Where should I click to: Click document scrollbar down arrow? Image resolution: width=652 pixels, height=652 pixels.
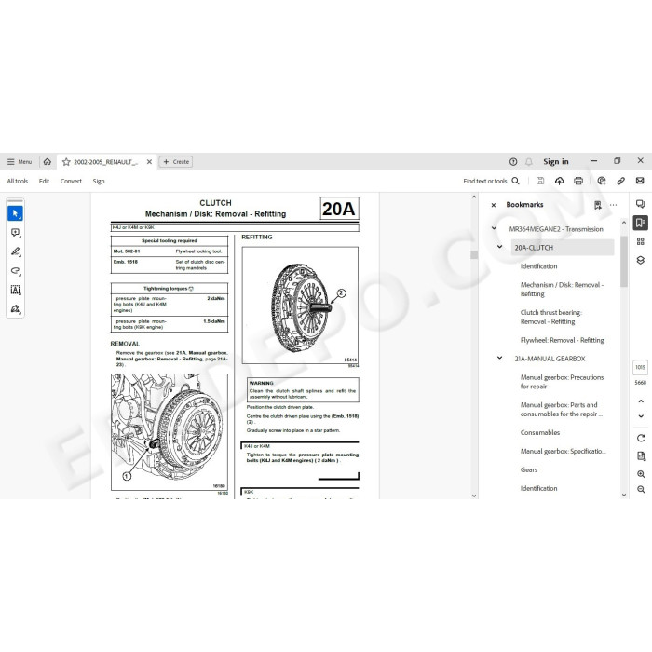(474, 496)
